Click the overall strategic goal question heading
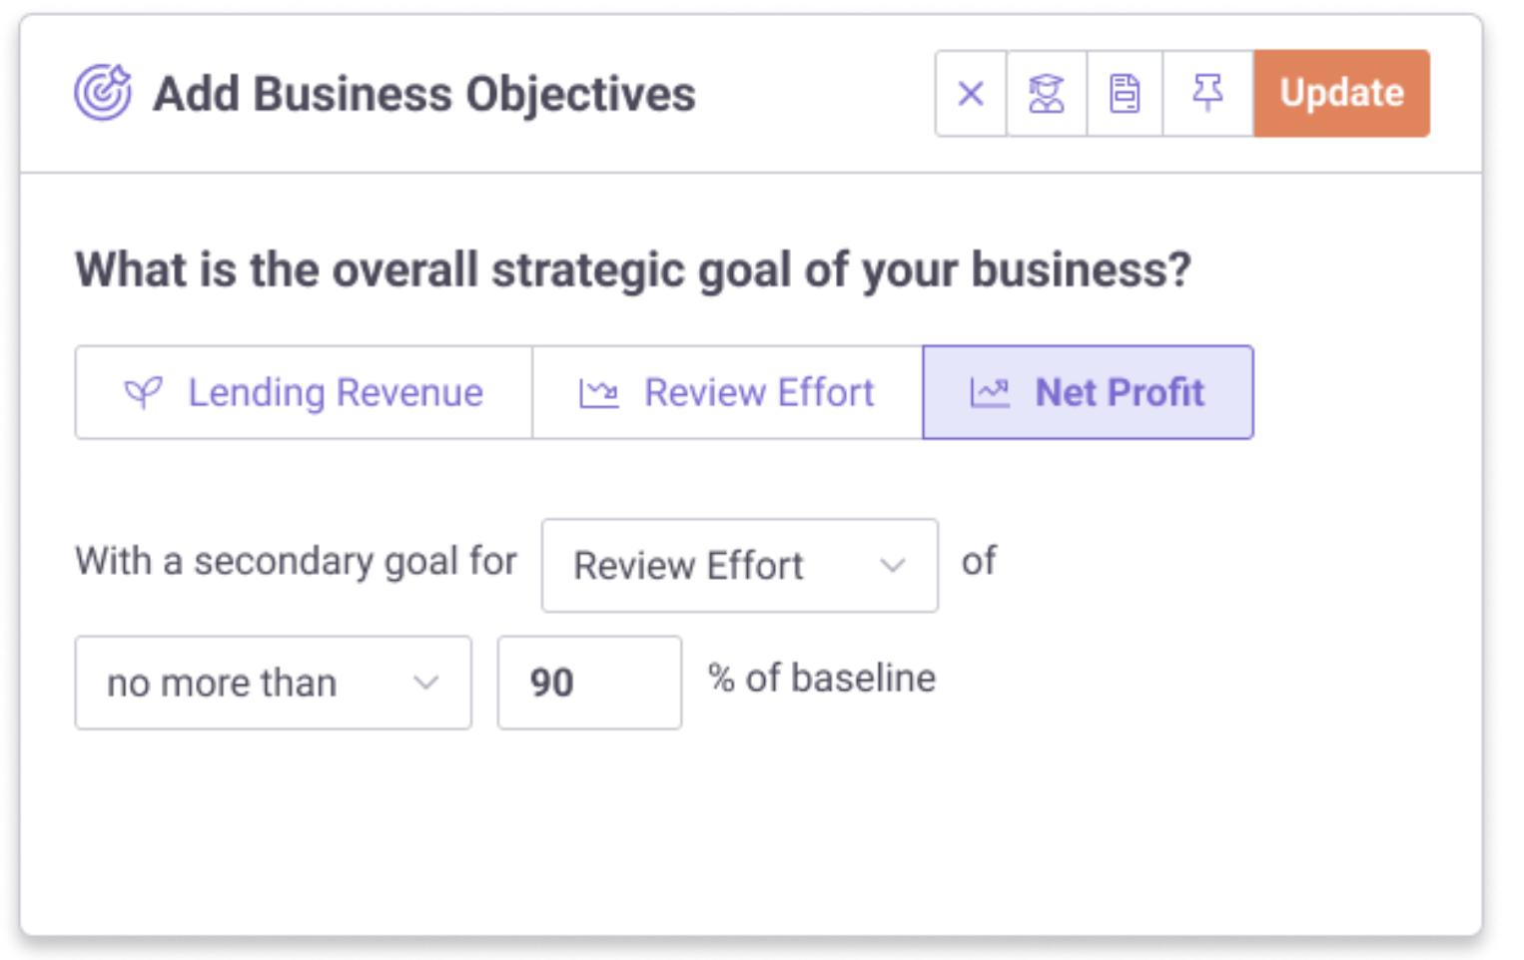Viewport: 1524px width, 960px height. pos(633,270)
